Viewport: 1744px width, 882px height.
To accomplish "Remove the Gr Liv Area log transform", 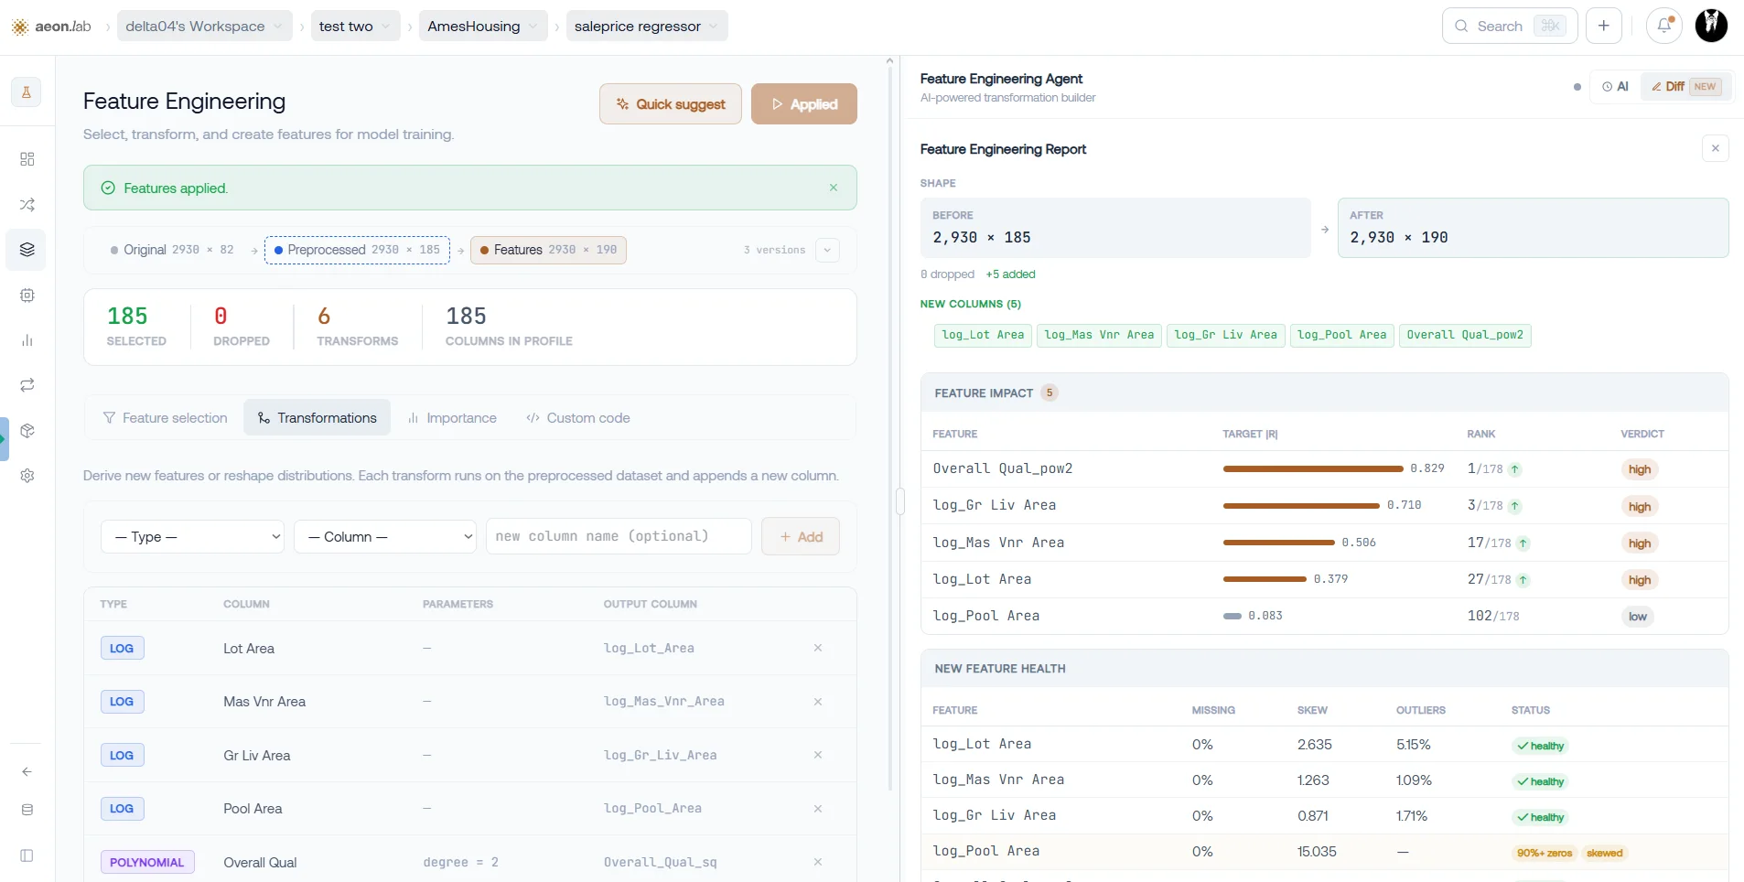I will (818, 755).
